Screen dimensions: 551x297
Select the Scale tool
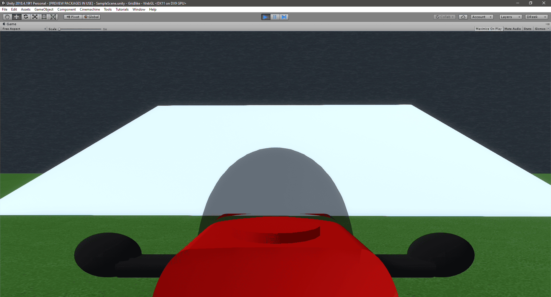[35, 17]
